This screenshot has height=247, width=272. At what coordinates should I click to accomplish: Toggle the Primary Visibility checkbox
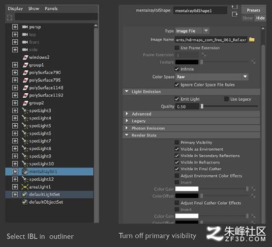click(177, 142)
